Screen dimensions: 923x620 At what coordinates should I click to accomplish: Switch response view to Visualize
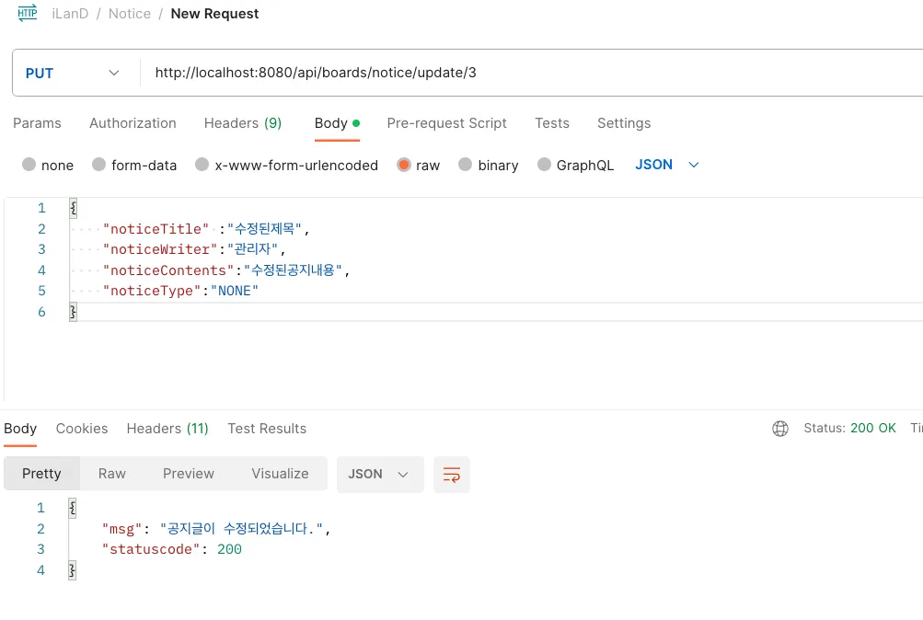click(x=280, y=474)
